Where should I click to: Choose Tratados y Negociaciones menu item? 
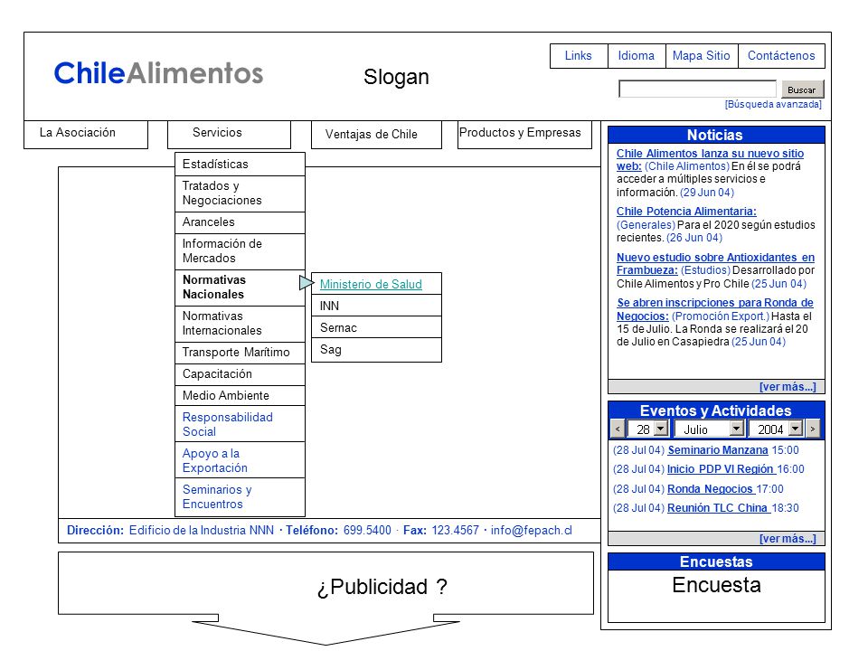[x=240, y=193]
